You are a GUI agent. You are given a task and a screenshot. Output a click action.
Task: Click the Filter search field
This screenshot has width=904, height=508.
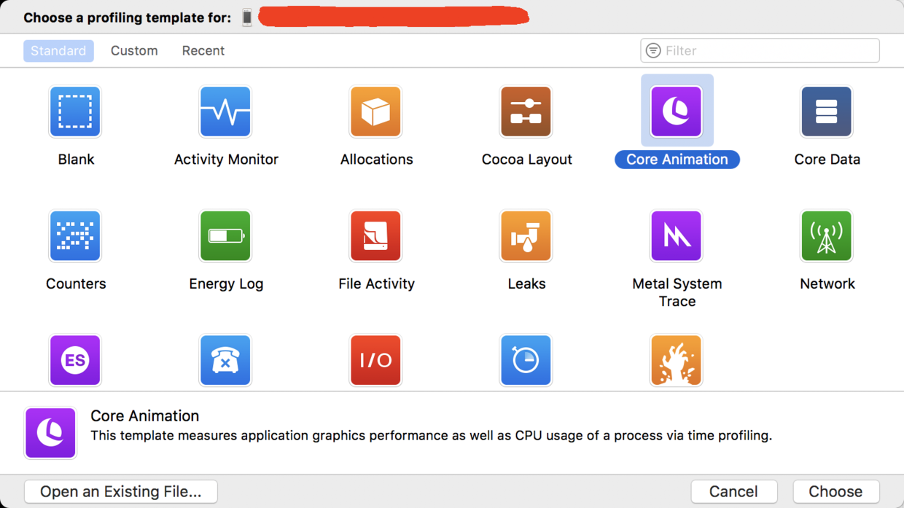tap(760, 50)
